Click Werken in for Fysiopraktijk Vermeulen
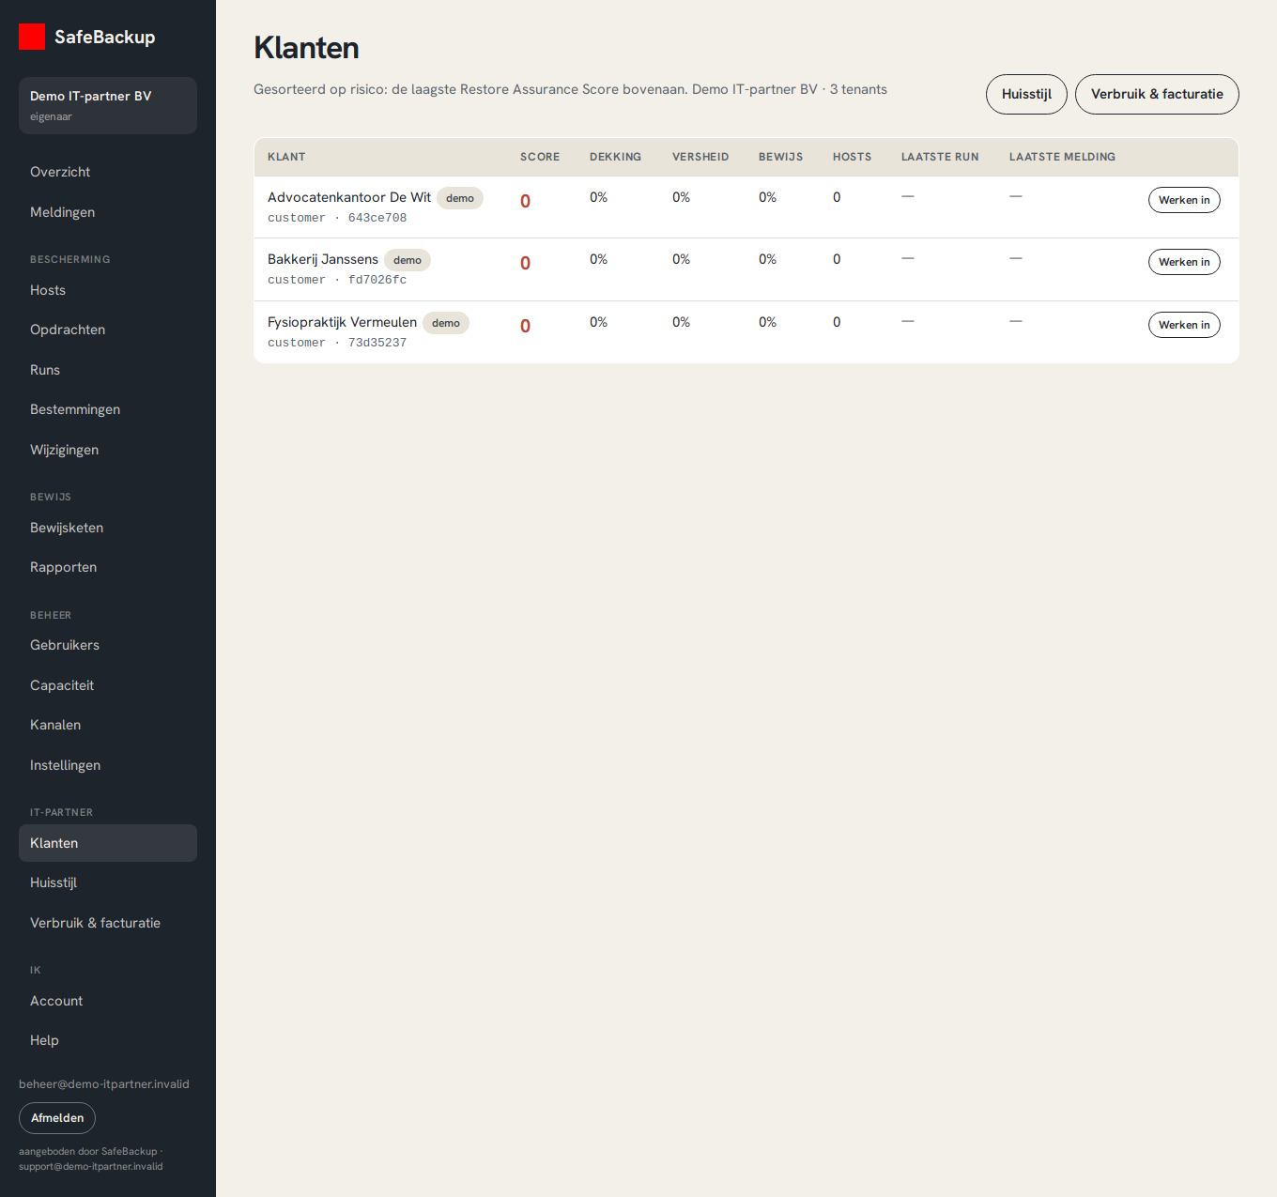This screenshot has height=1197, width=1277. [x=1184, y=325]
